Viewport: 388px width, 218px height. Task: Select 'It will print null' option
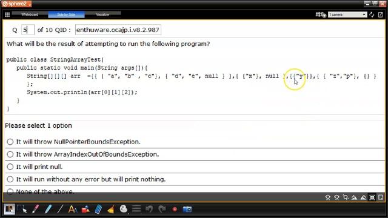click(x=10, y=167)
